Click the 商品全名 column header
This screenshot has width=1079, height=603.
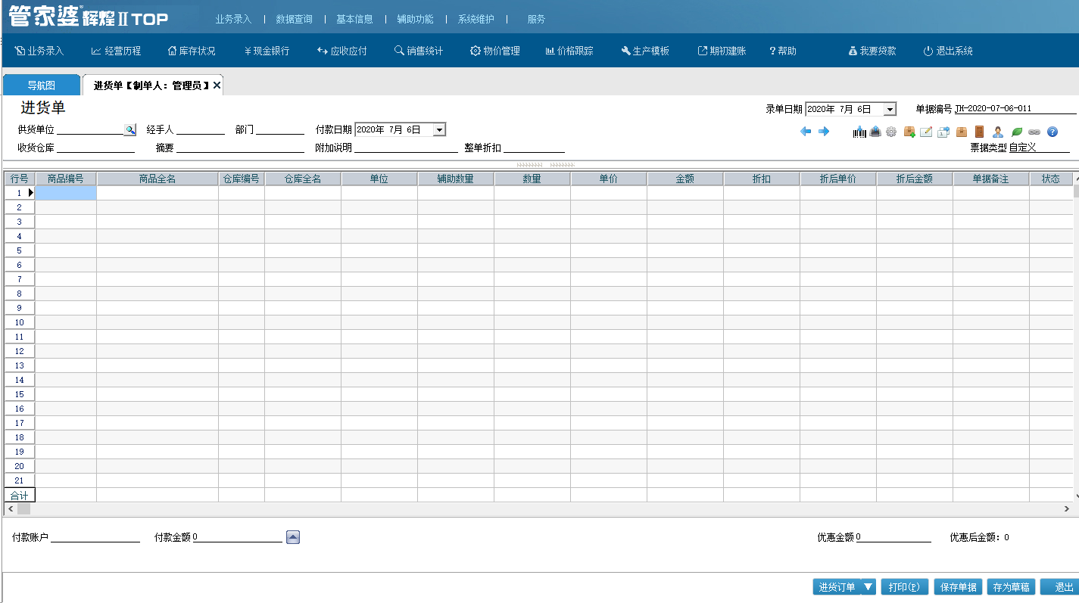tap(157, 179)
